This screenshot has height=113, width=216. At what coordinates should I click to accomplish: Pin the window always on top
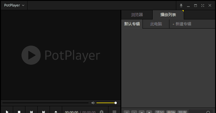click(x=181, y=5)
